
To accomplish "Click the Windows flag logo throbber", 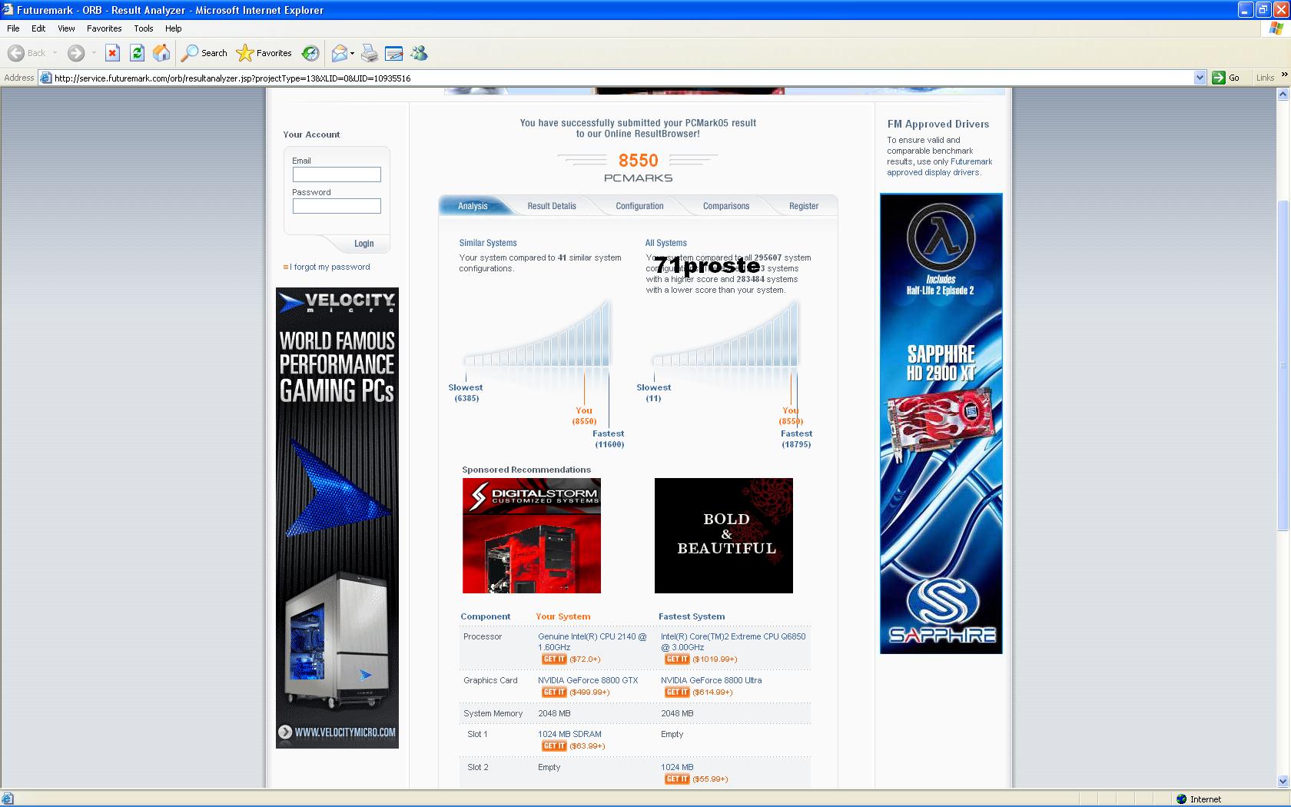I will coord(1276,28).
